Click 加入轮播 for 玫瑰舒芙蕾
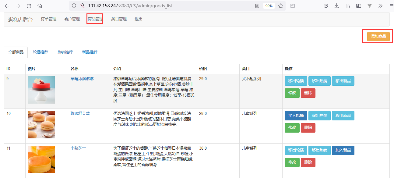 click(296, 116)
